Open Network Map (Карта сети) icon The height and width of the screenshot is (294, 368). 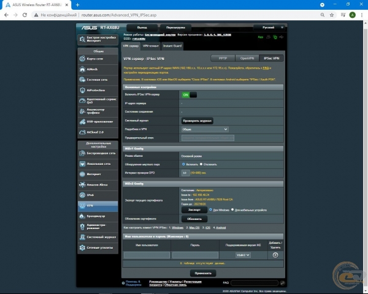point(82,59)
